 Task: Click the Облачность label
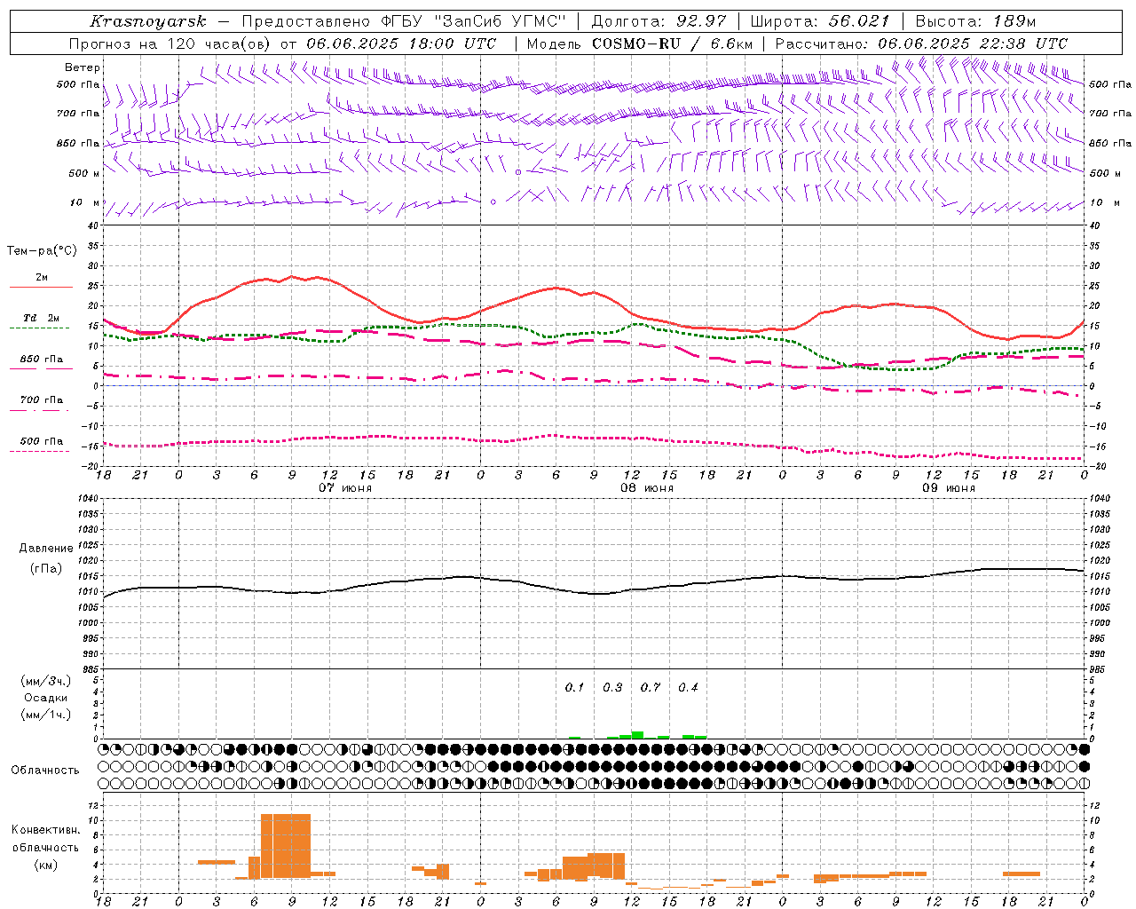[45, 771]
